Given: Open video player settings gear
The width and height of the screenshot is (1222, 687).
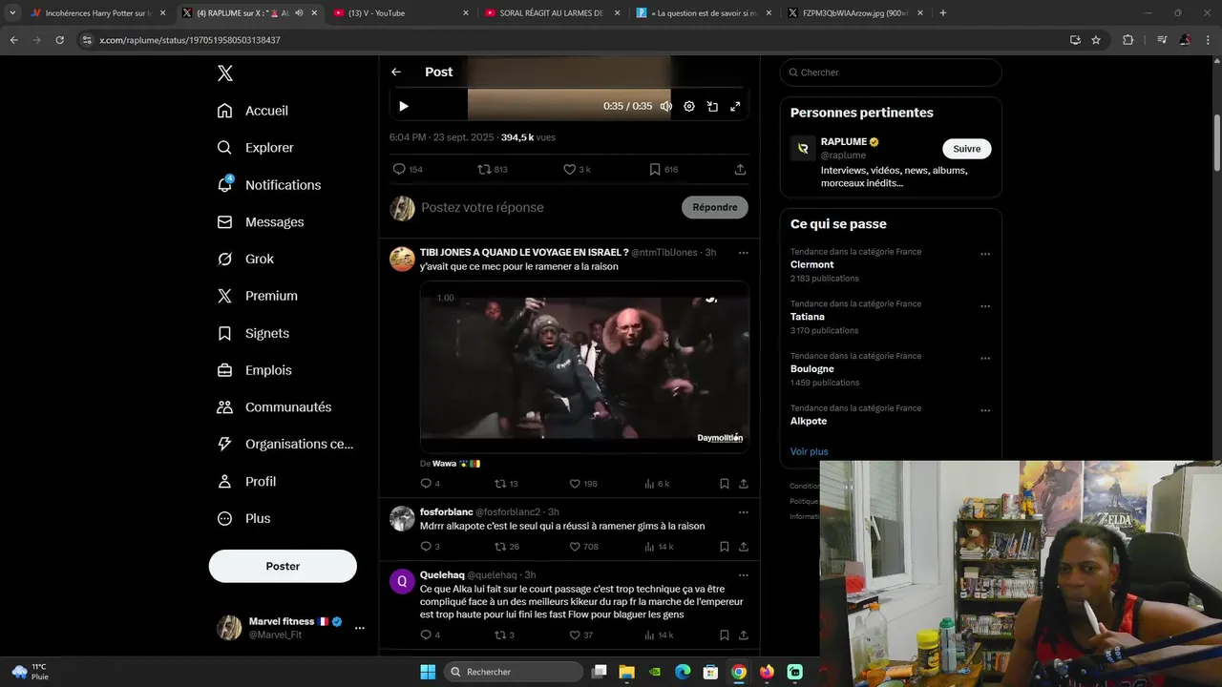Looking at the screenshot, I should (x=689, y=107).
